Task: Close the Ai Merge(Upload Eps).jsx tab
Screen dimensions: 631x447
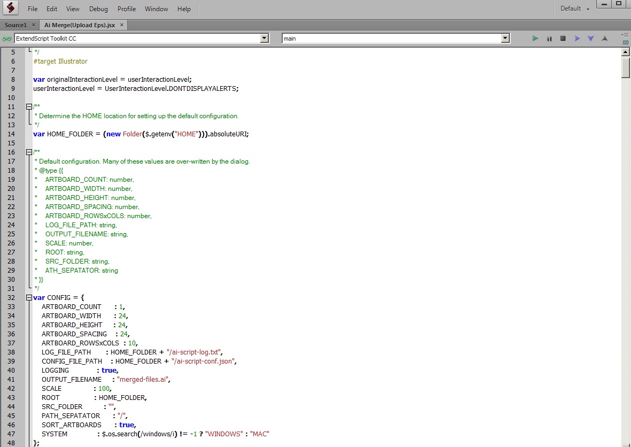Action: pyautogui.click(x=122, y=25)
